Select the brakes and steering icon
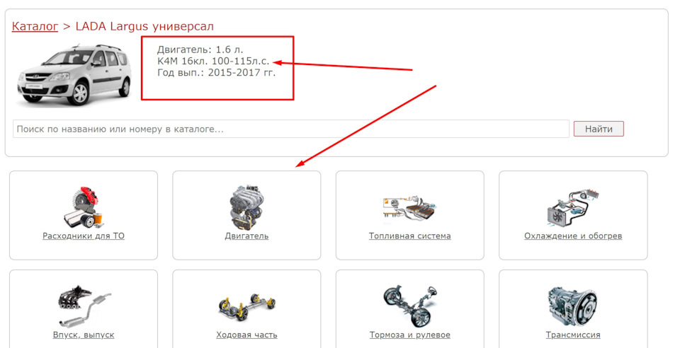The height and width of the screenshot is (348, 680). 409,306
